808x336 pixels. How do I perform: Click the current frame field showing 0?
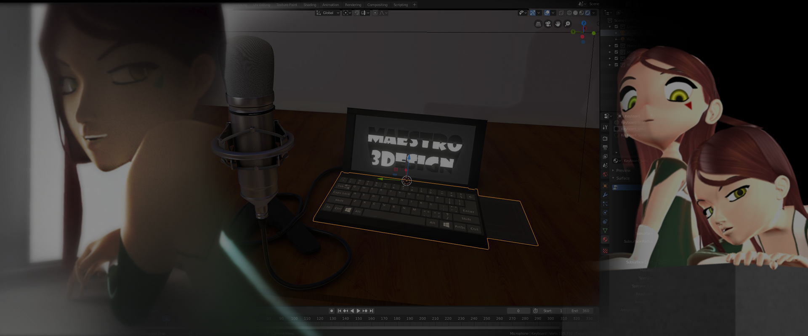pos(518,311)
